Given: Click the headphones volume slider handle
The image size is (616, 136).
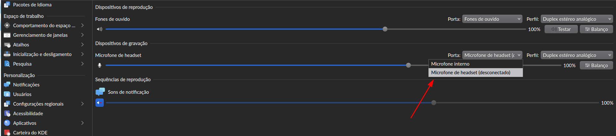Looking at the screenshot, I should point(385,29).
